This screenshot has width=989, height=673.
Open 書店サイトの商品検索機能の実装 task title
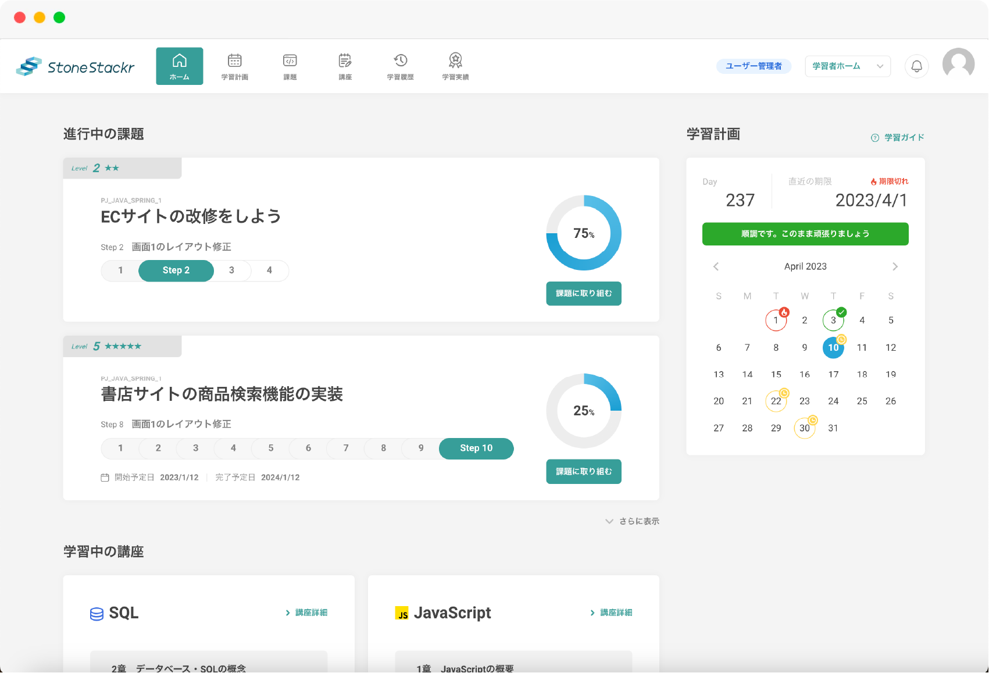coord(222,394)
